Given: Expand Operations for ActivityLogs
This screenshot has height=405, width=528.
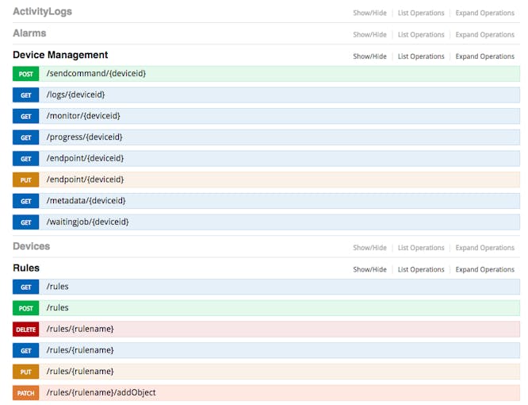Looking at the screenshot, I should click(x=485, y=13).
